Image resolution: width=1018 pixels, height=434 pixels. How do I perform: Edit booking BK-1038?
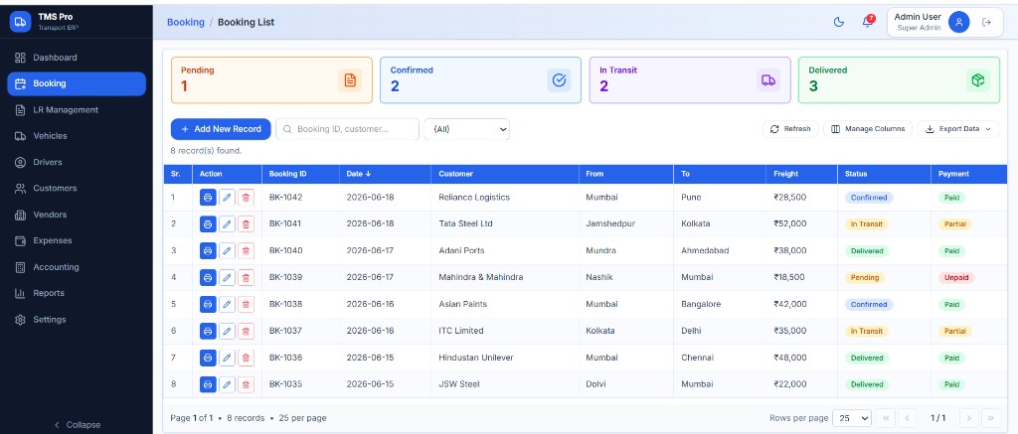[227, 304]
